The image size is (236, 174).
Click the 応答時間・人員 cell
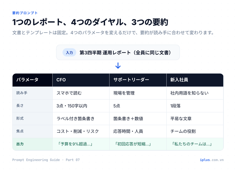click(x=138, y=131)
